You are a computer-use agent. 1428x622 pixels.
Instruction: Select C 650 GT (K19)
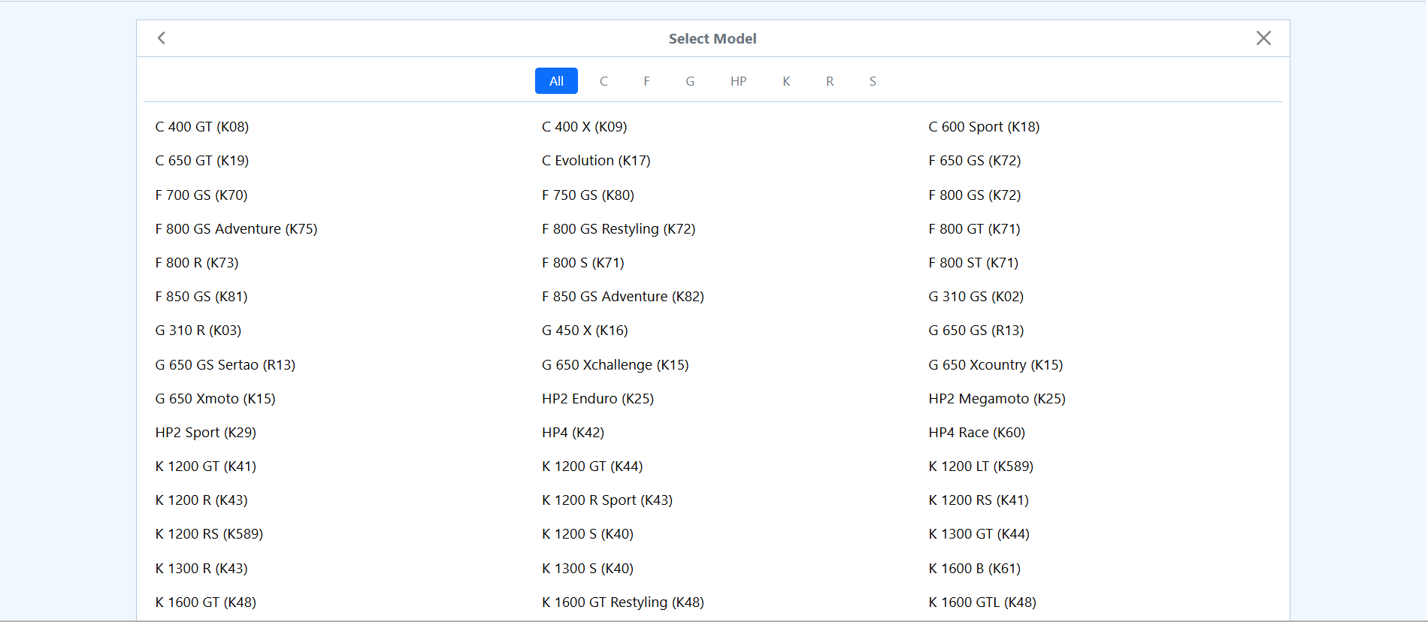coord(202,161)
